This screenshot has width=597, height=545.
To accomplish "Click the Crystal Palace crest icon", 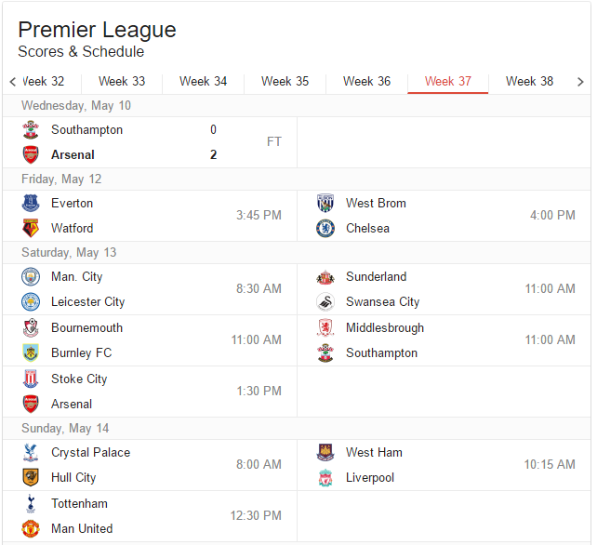I will click(x=31, y=453).
